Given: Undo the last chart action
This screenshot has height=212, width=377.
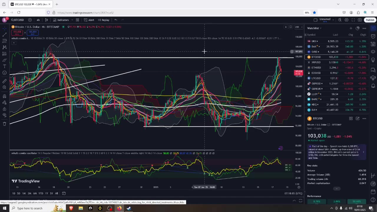Looking at the screenshot, I should pos(116,20).
